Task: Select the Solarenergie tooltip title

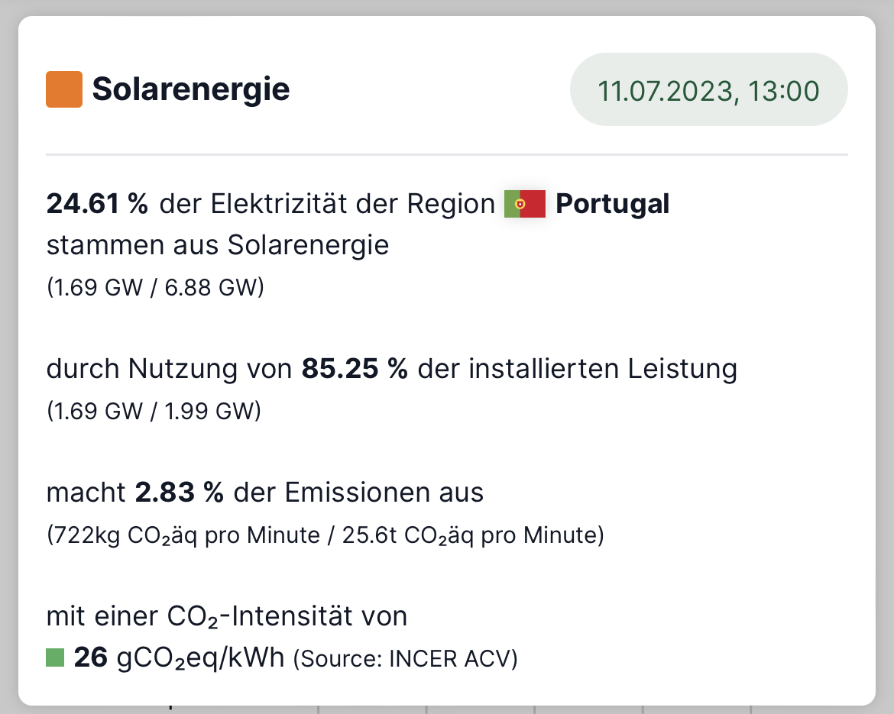Action: pos(191,89)
